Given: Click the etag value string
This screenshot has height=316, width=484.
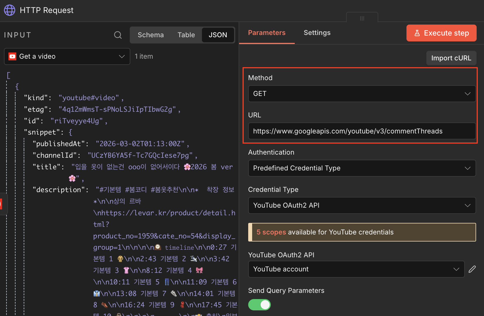Looking at the screenshot, I should [117, 109].
